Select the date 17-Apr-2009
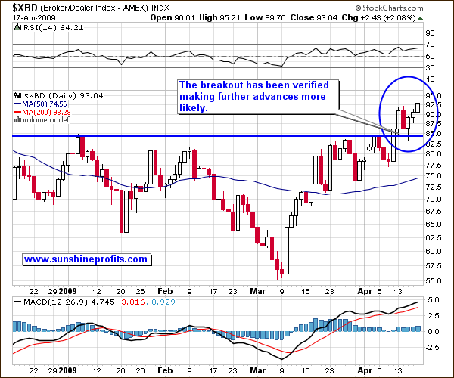The image size is (454, 378). 34,18
